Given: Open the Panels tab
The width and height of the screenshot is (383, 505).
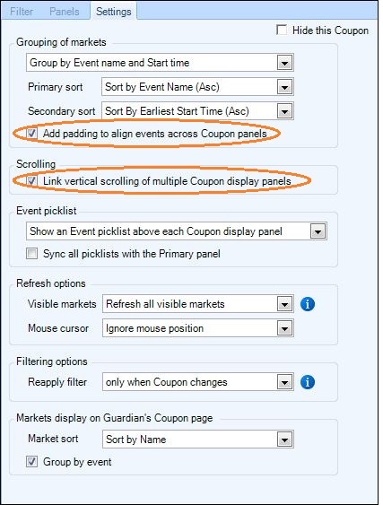Looking at the screenshot, I should point(64,12).
